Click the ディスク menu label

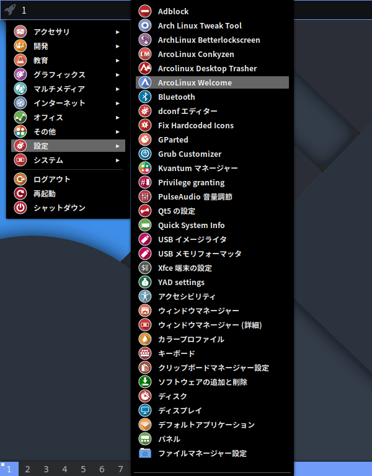coord(172,397)
